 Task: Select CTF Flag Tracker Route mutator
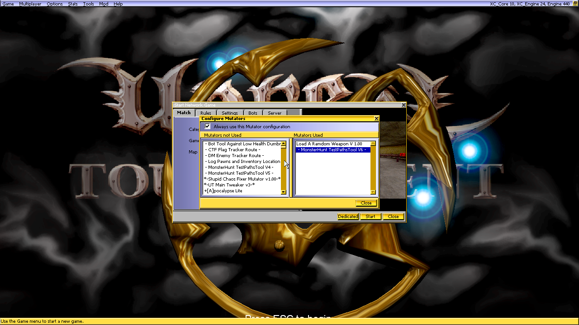tap(242, 150)
